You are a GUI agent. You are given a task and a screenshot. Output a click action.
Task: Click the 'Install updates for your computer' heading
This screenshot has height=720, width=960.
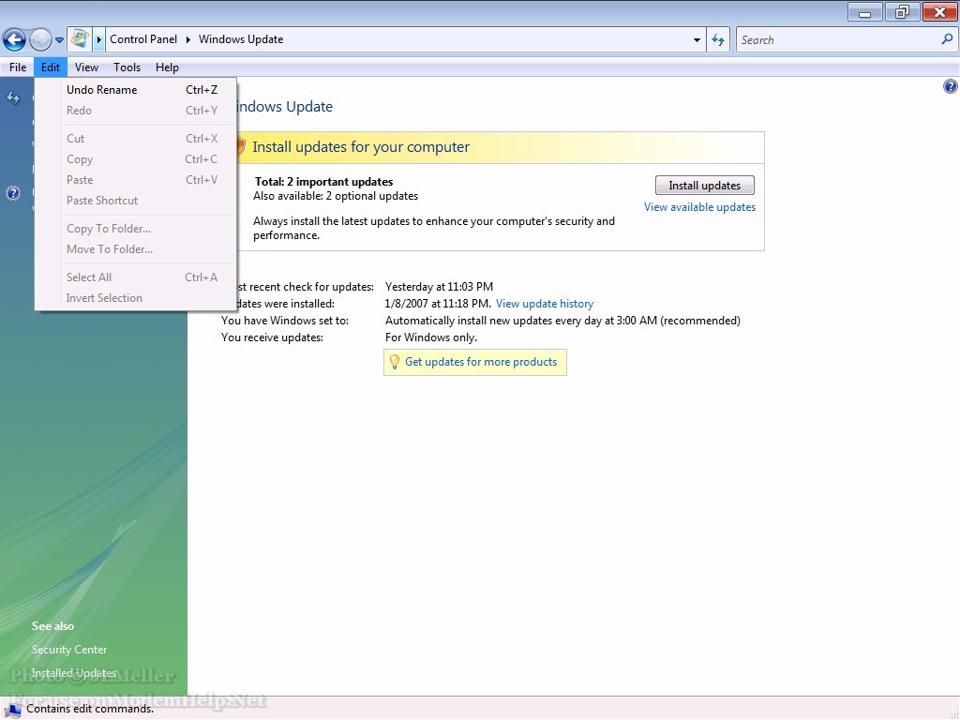tap(361, 147)
